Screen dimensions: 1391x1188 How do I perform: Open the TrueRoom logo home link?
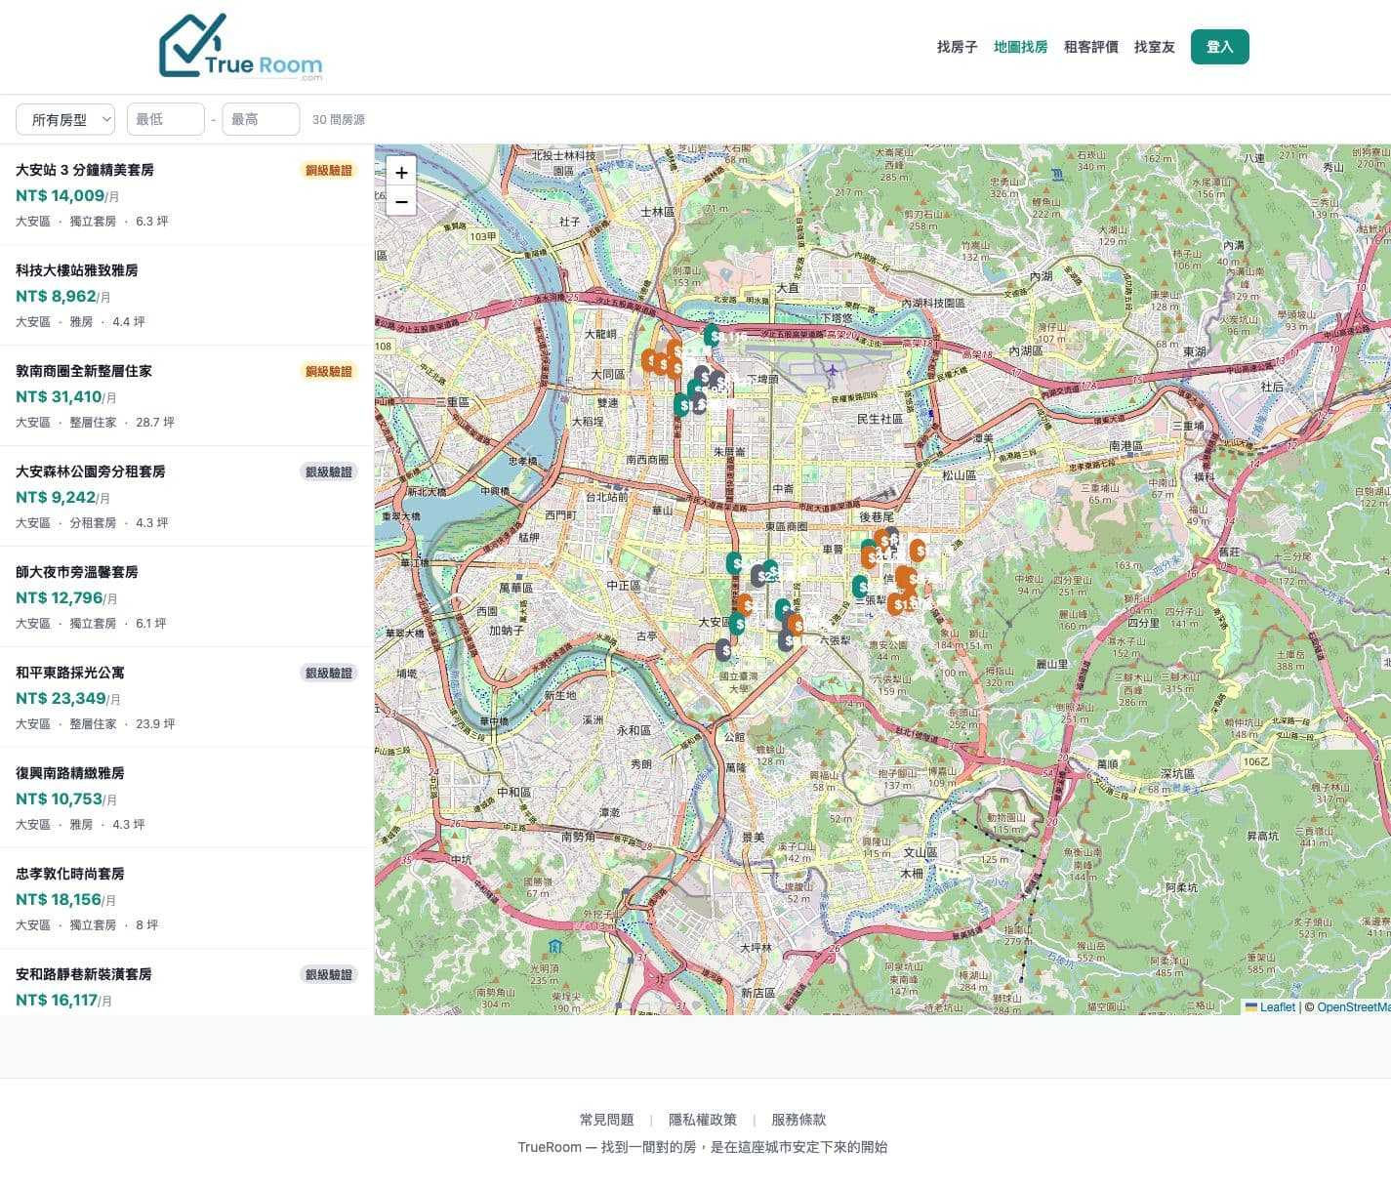240,46
